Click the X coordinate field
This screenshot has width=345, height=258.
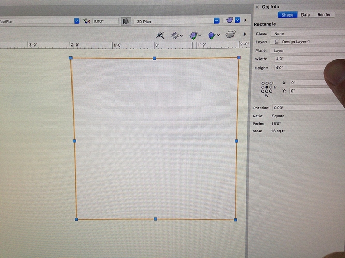308,83
